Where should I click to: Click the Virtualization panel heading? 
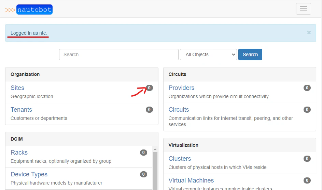[240, 145]
